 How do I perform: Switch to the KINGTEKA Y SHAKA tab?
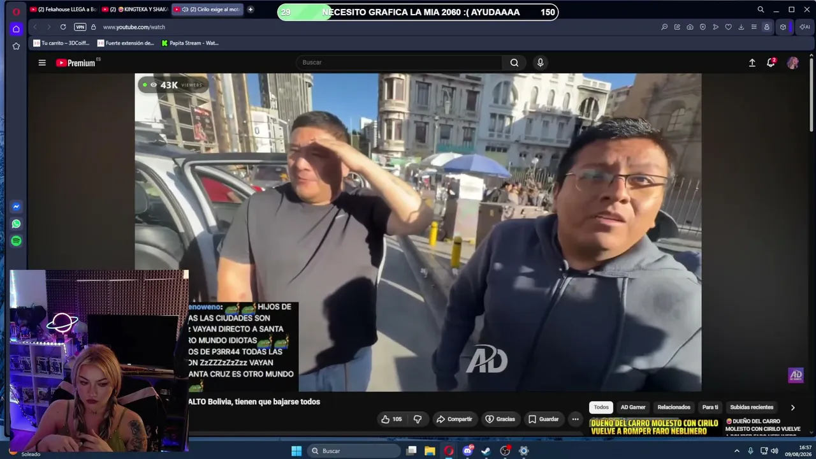pyautogui.click(x=135, y=10)
